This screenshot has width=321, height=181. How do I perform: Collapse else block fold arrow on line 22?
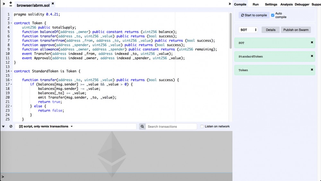coord(11,106)
